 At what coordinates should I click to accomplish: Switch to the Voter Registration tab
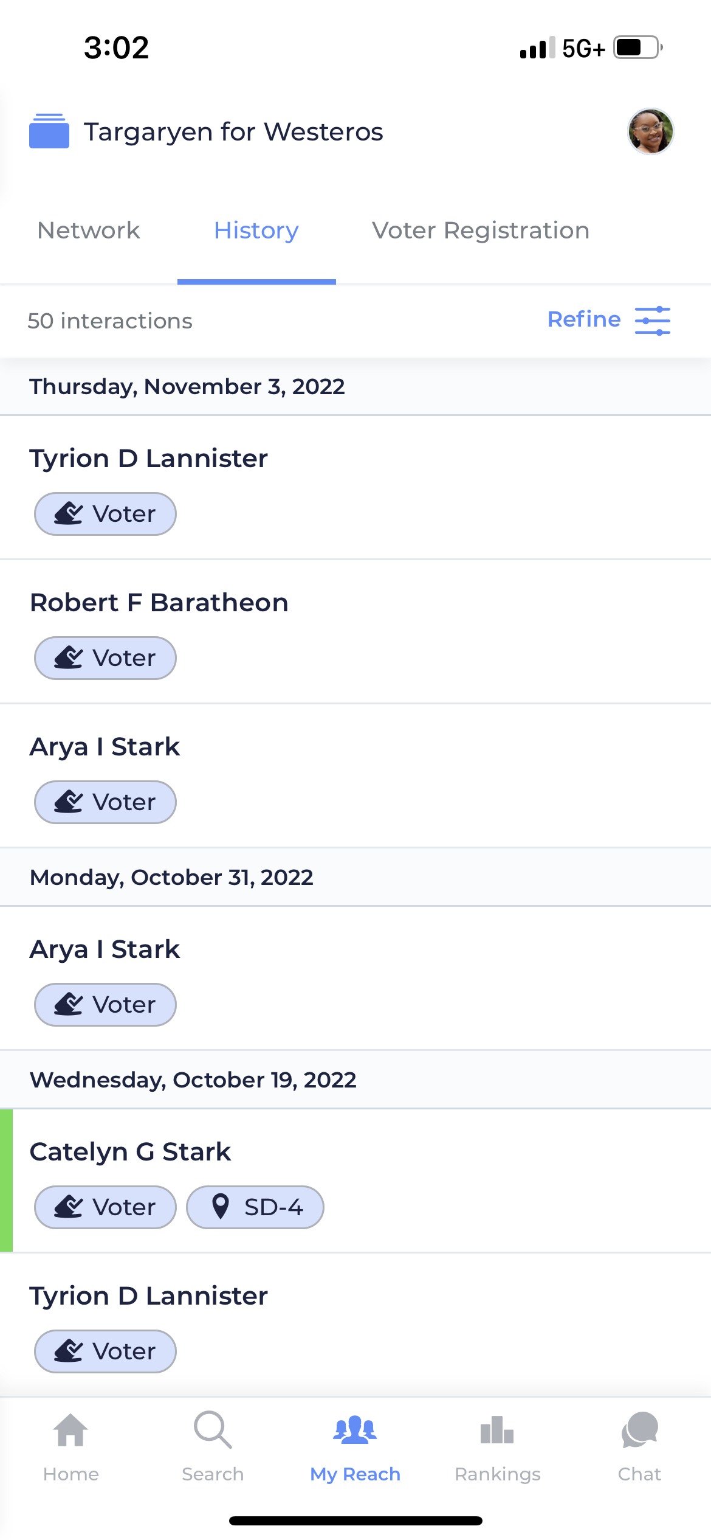[x=481, y=231]
